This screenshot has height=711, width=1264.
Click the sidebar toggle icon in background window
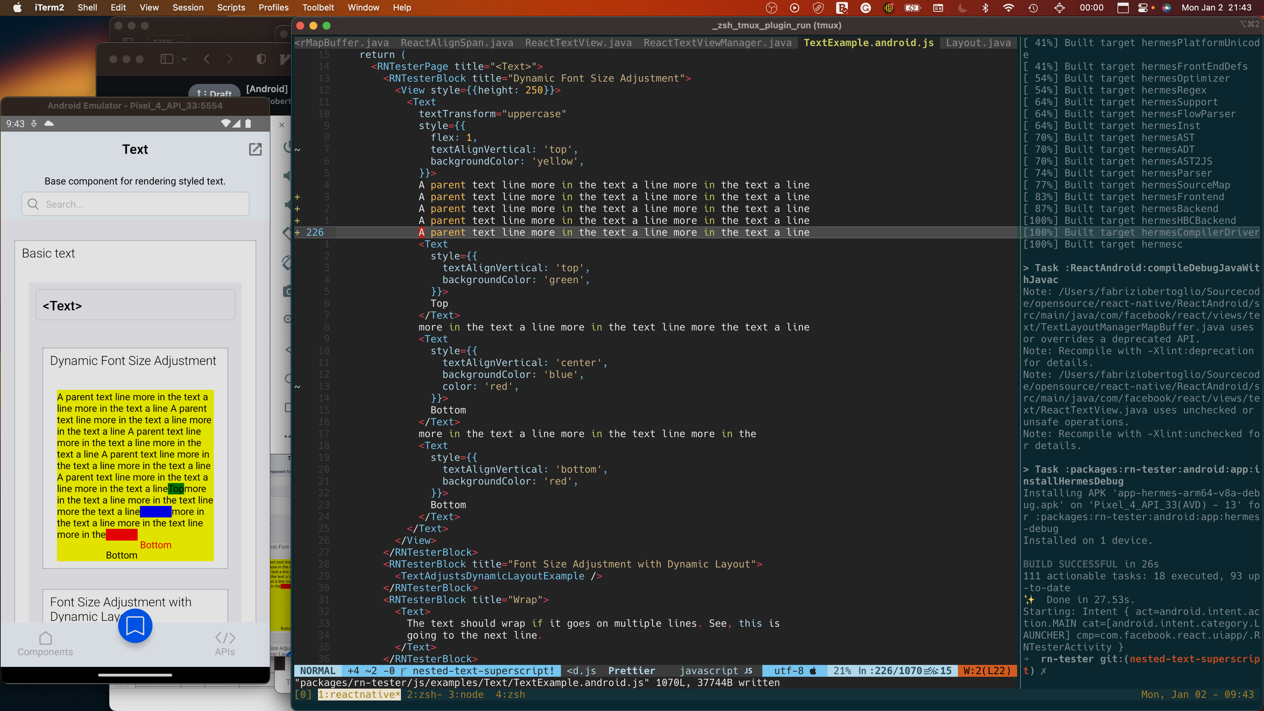click(167, 59)
